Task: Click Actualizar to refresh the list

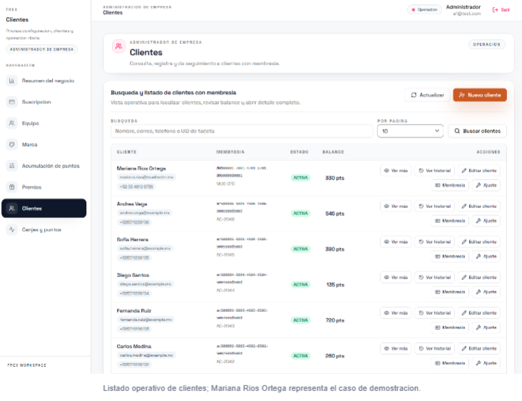Action: 427,95
